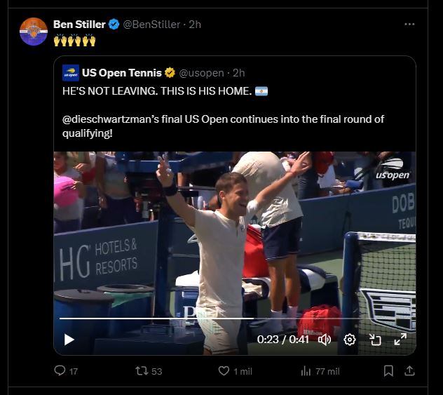The width and height of the screenshot is (443, 395).
Task: Play the US Open video
Action: click(x=69, y=340)
